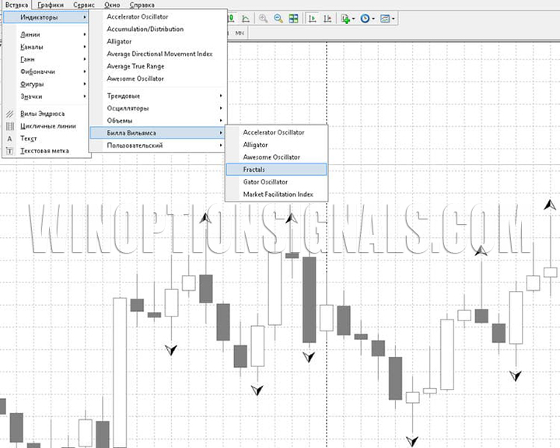Image resolution: width=560 pixels, height=448 pixels.
Task: Expand the Значки submenu
Action: click(x=46, y=96)
